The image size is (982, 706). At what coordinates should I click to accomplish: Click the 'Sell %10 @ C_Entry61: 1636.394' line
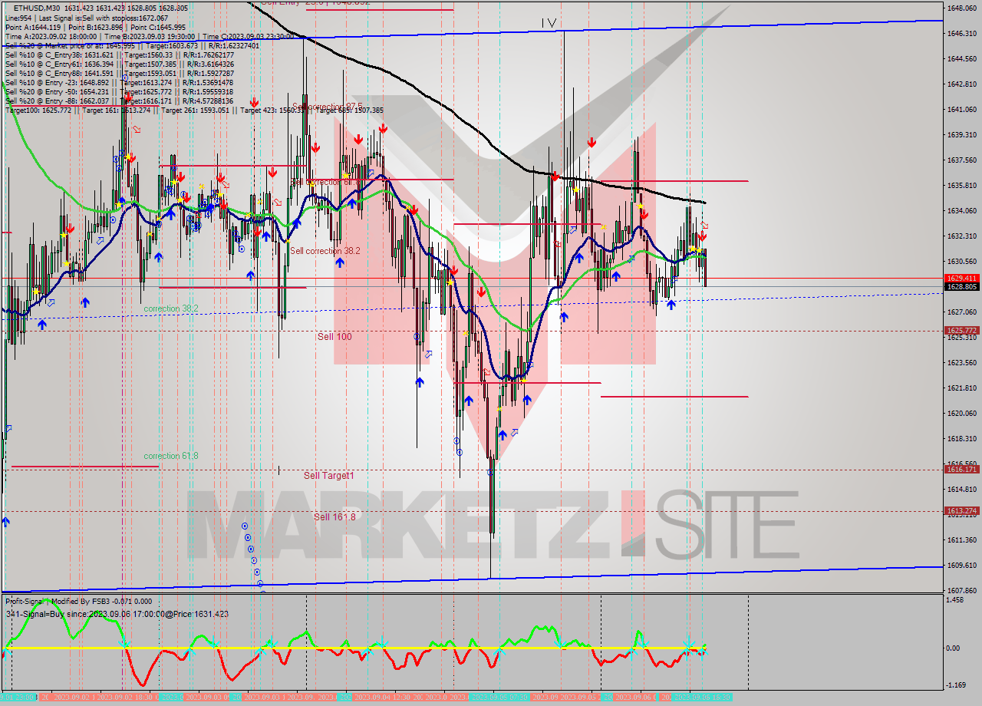(x=118, y=64)
